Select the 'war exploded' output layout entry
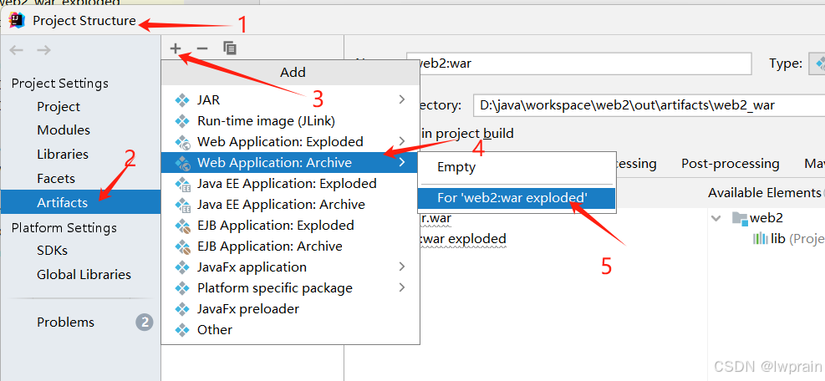This screenshot has height=381, width=825. [x=463, y=239]
